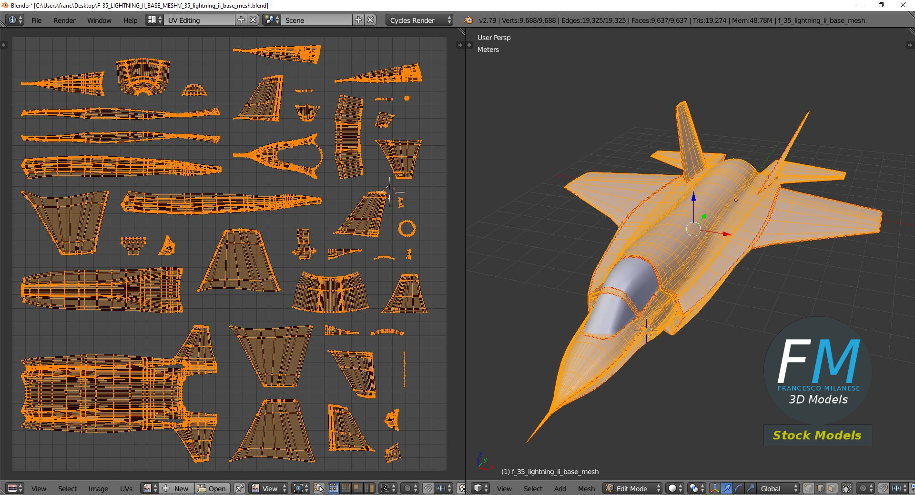Click the New image button
The image size is (915, 495).
coord(177,488)
